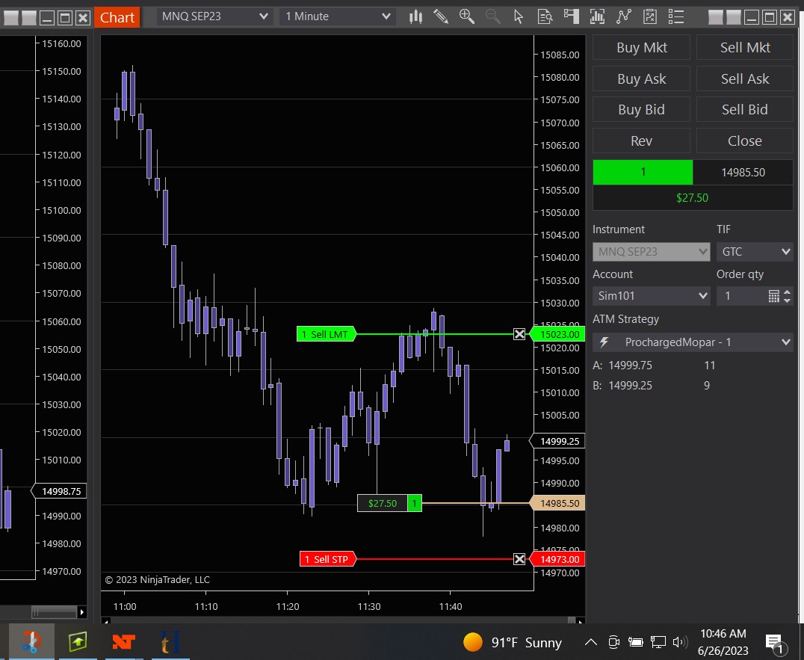Image resolution: width=804 pixels, height=660 pixels.
Task: Click Buy Mkt button
Action: pyautogui.click(x=641, y=48)
